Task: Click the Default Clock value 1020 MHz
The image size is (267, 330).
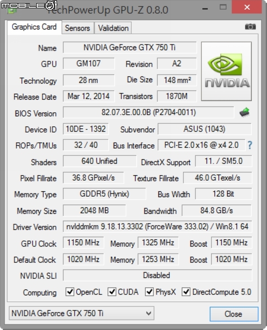Action: click(83, 259)
